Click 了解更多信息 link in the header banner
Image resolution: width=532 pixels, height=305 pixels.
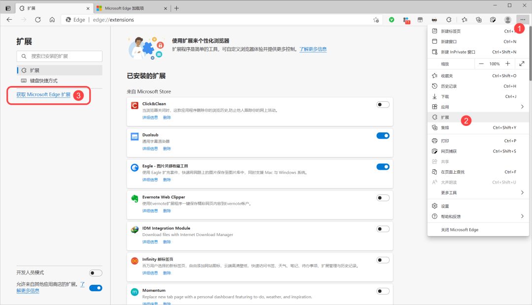(313, 49)
